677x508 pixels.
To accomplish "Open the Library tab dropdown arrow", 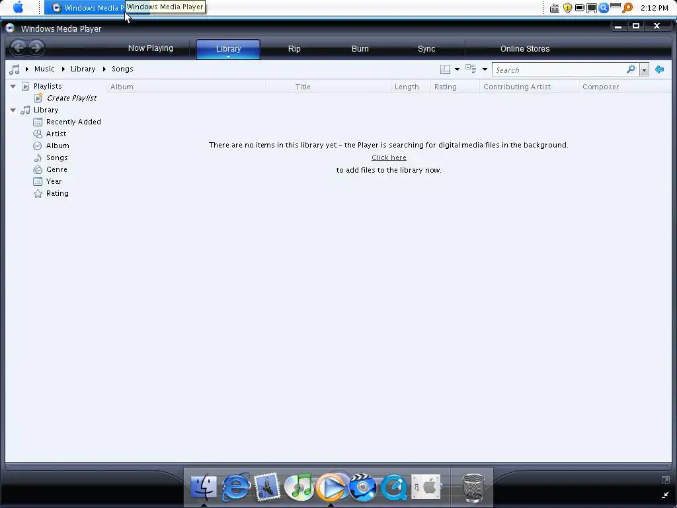I will [228, 57].
